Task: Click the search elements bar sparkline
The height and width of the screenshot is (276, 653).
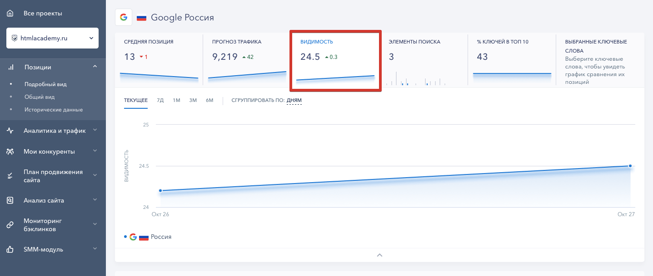Action: click(x=416, y=78)
